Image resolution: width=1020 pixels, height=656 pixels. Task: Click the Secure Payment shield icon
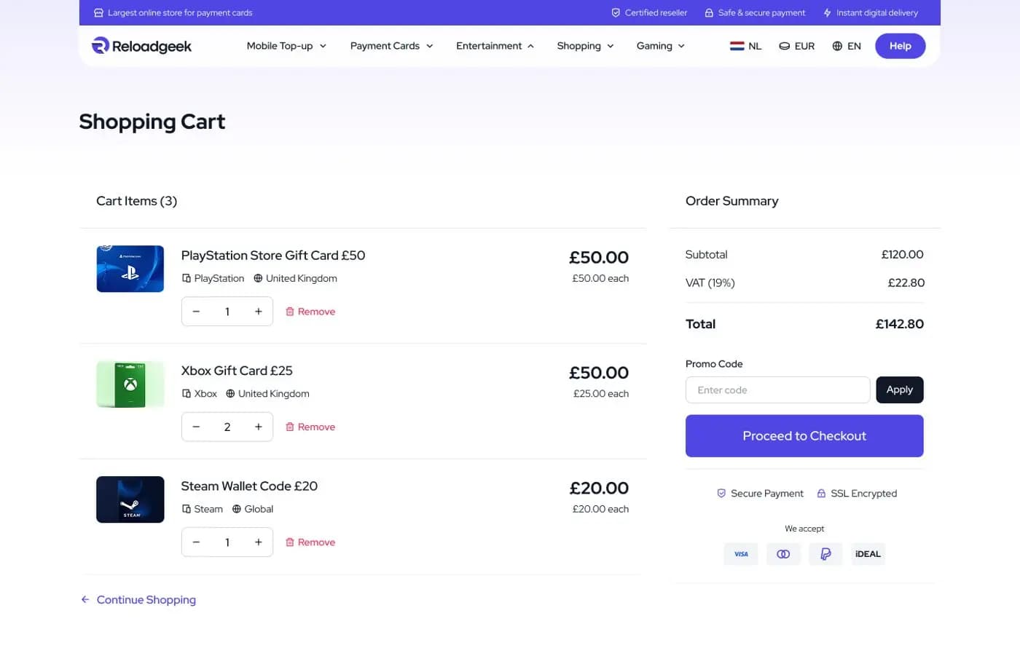pos(721,494)
